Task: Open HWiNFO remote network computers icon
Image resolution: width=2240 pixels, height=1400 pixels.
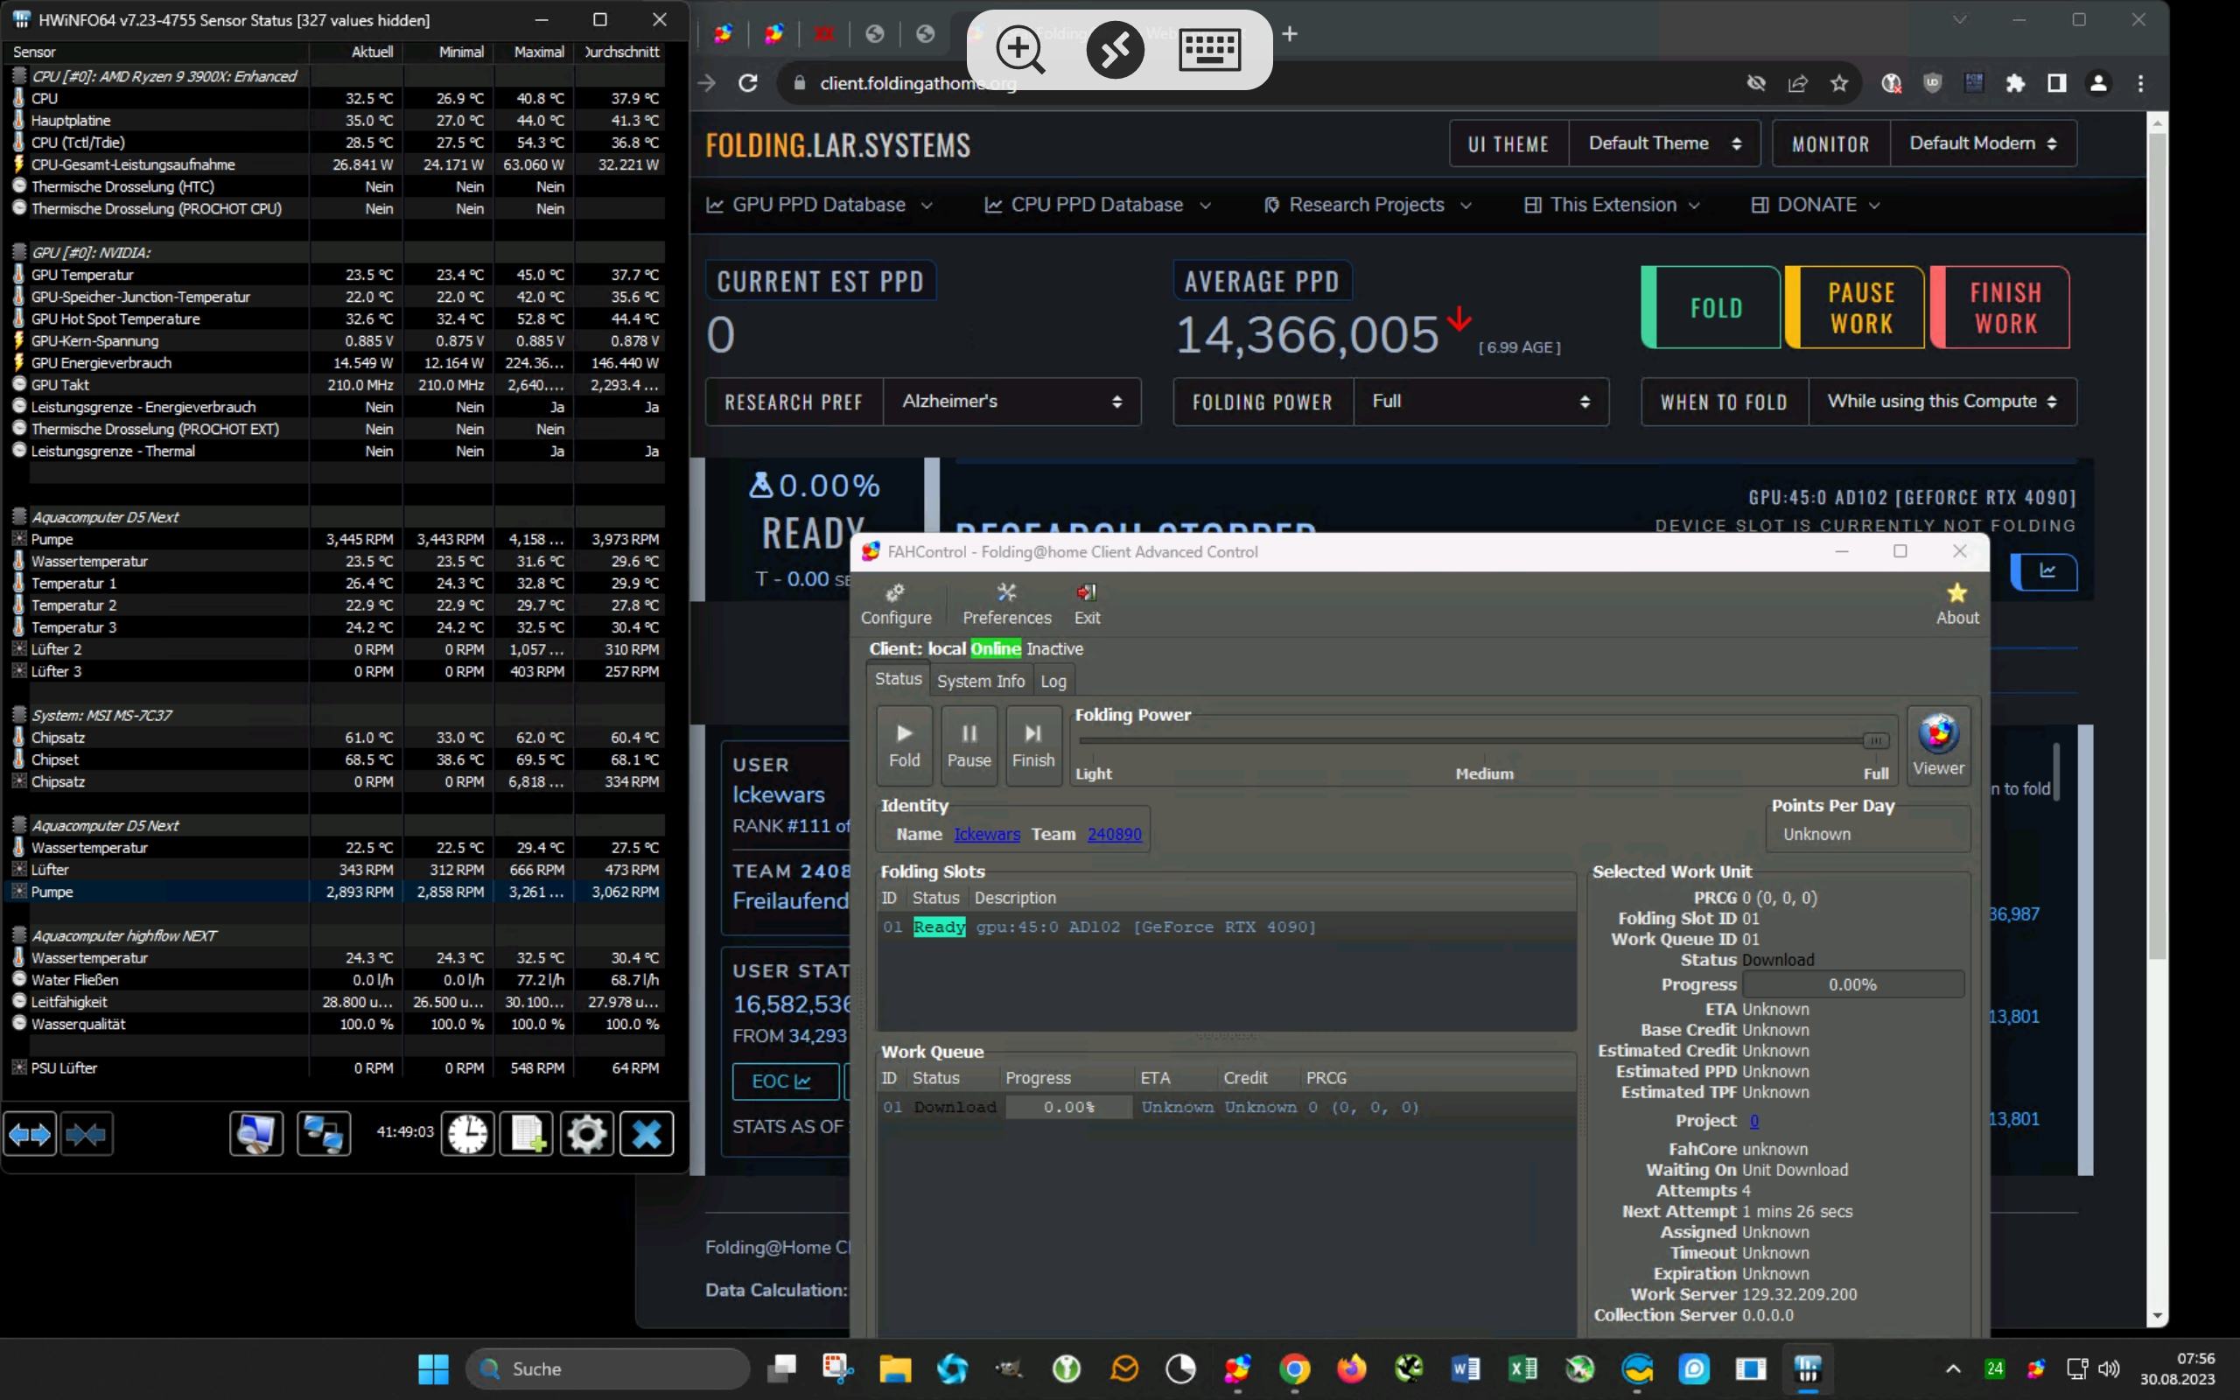Action: click(324, 1133)
